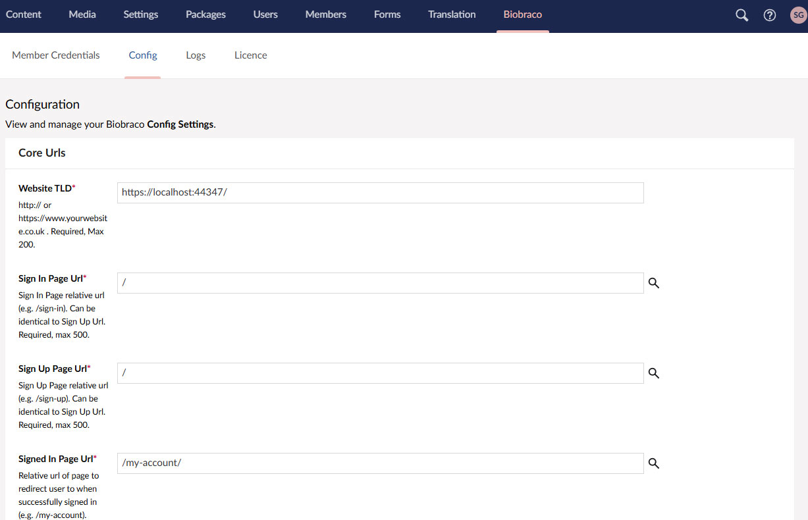The image size is (808, 520).
Task: Open the global search icon
Action: [741, 15]
